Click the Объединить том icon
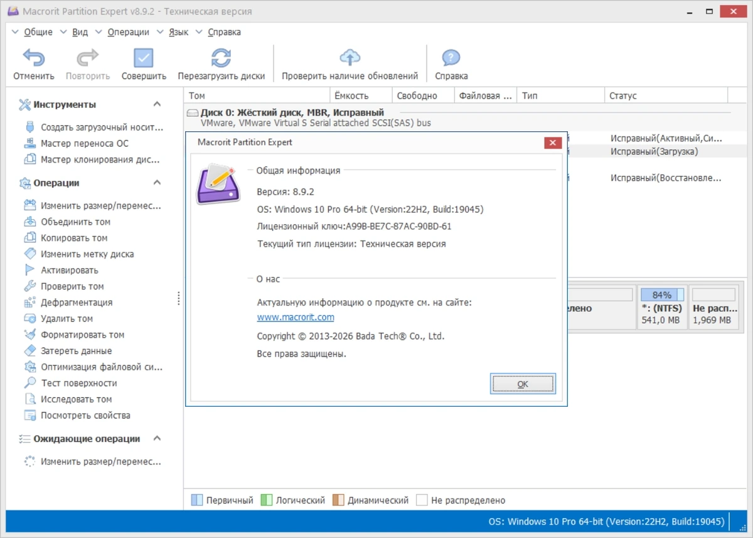Screen dimensions: 753x538 coord(29,222)
